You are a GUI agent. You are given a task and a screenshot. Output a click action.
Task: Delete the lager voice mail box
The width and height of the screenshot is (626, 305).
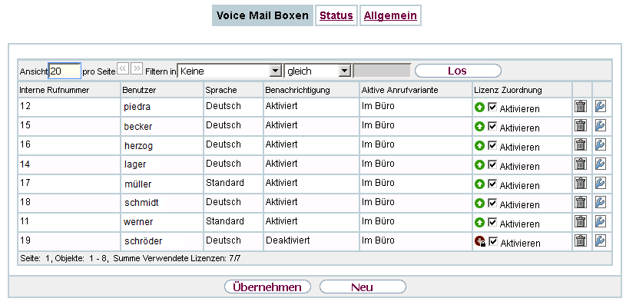[580, 164]
